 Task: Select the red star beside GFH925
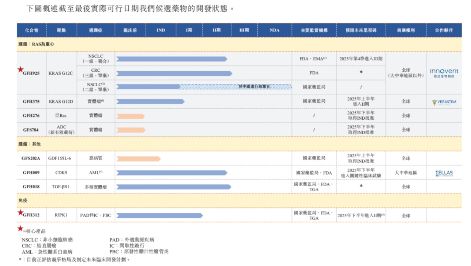(20, 69)
